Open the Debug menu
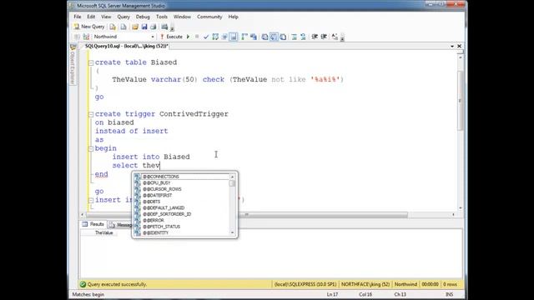 tap(143, 17)
